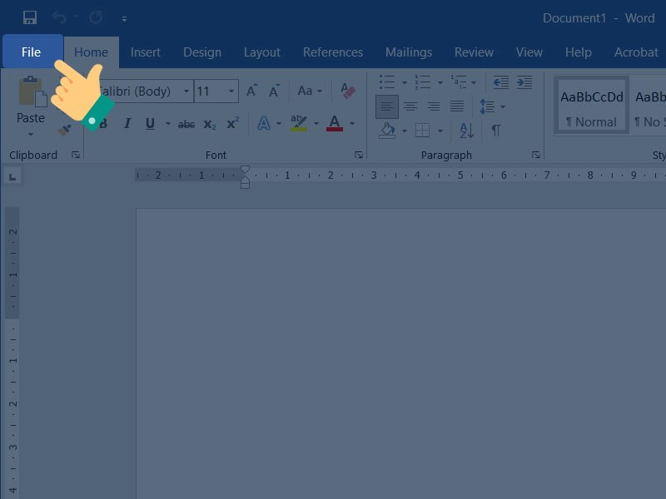Toggle superscript formatting
Image resolution: width=666 pixels, height=499 pixels.
[x=233, y=123]
